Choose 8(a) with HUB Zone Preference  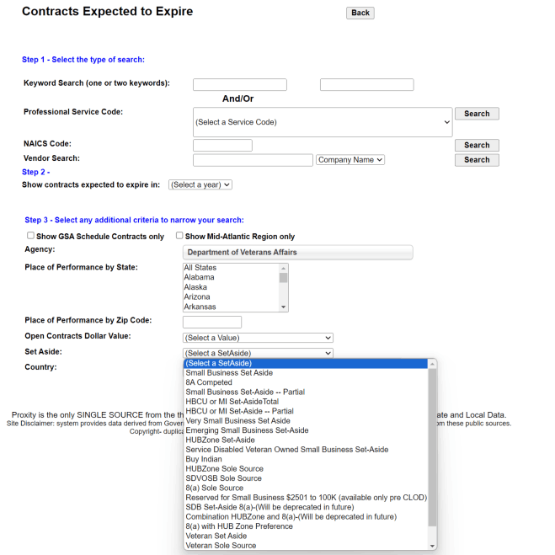(x=306, y=526)
